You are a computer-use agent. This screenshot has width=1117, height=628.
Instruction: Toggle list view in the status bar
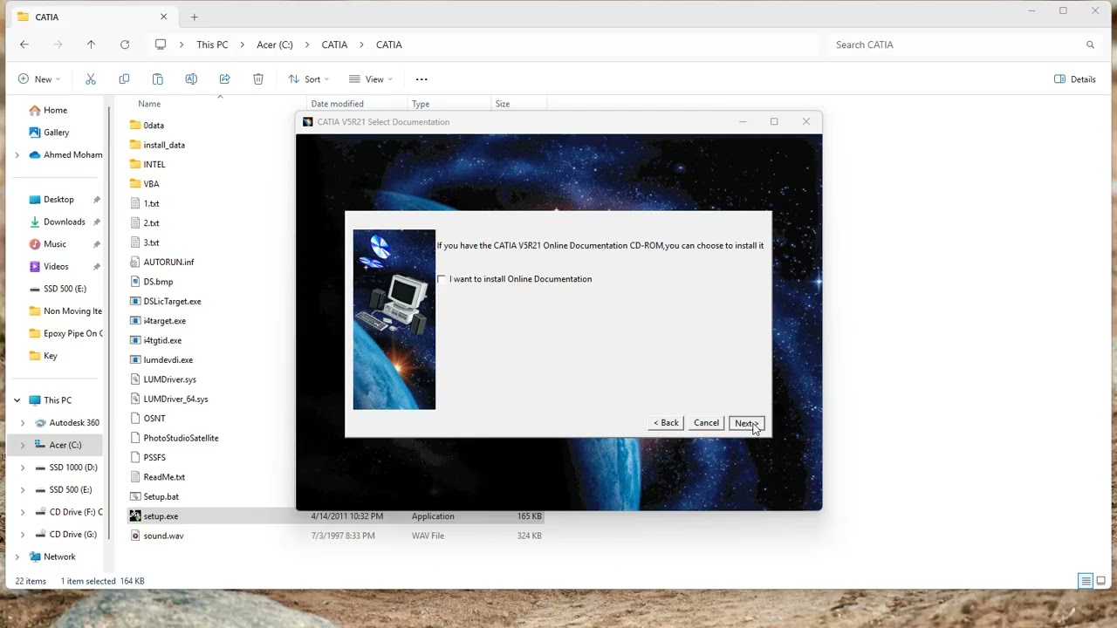[x=1085, y=580]
